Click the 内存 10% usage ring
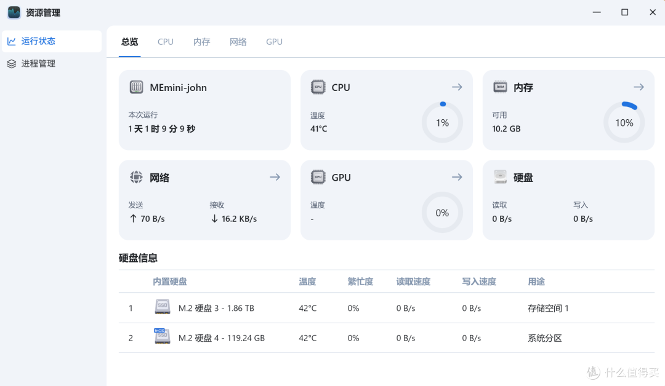Image resolution: width=665 pixels, height=386 pixels. 624,123
